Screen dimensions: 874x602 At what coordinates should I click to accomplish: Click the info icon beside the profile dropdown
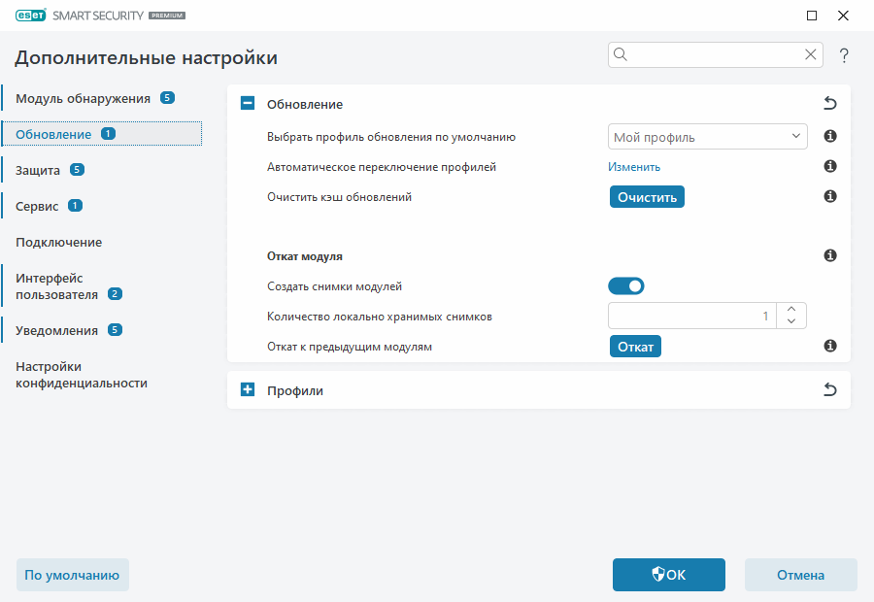[829, 136]
